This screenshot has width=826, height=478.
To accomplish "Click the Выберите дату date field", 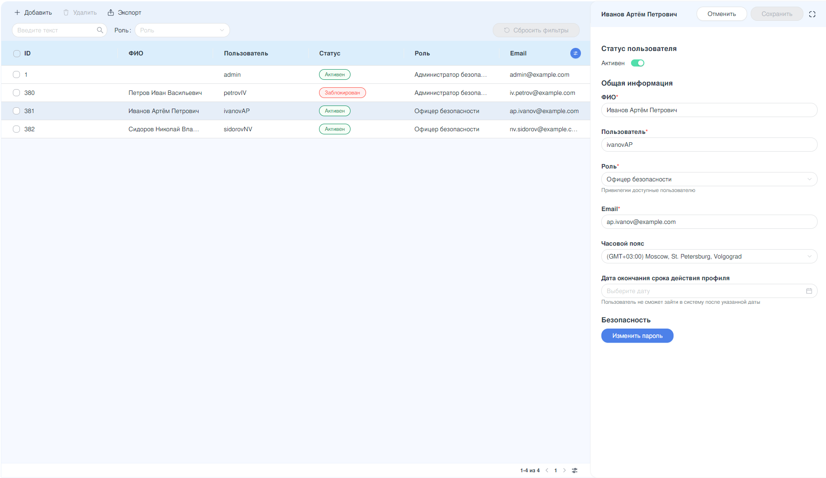I will pos(709,291).
